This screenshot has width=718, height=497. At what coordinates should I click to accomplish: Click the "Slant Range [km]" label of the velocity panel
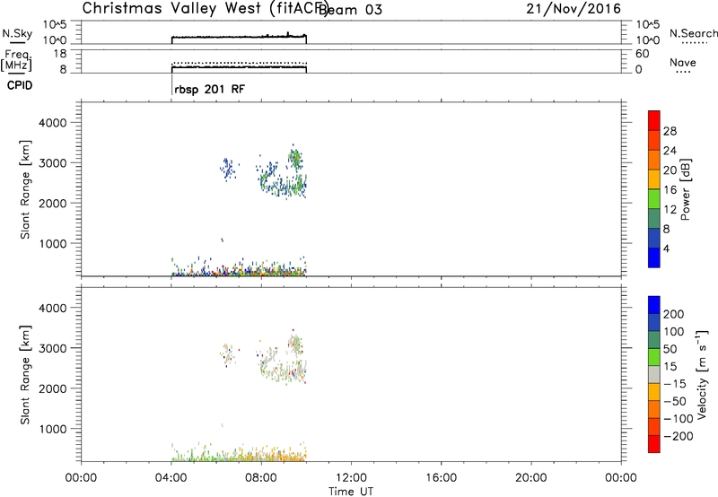point(25,375)
